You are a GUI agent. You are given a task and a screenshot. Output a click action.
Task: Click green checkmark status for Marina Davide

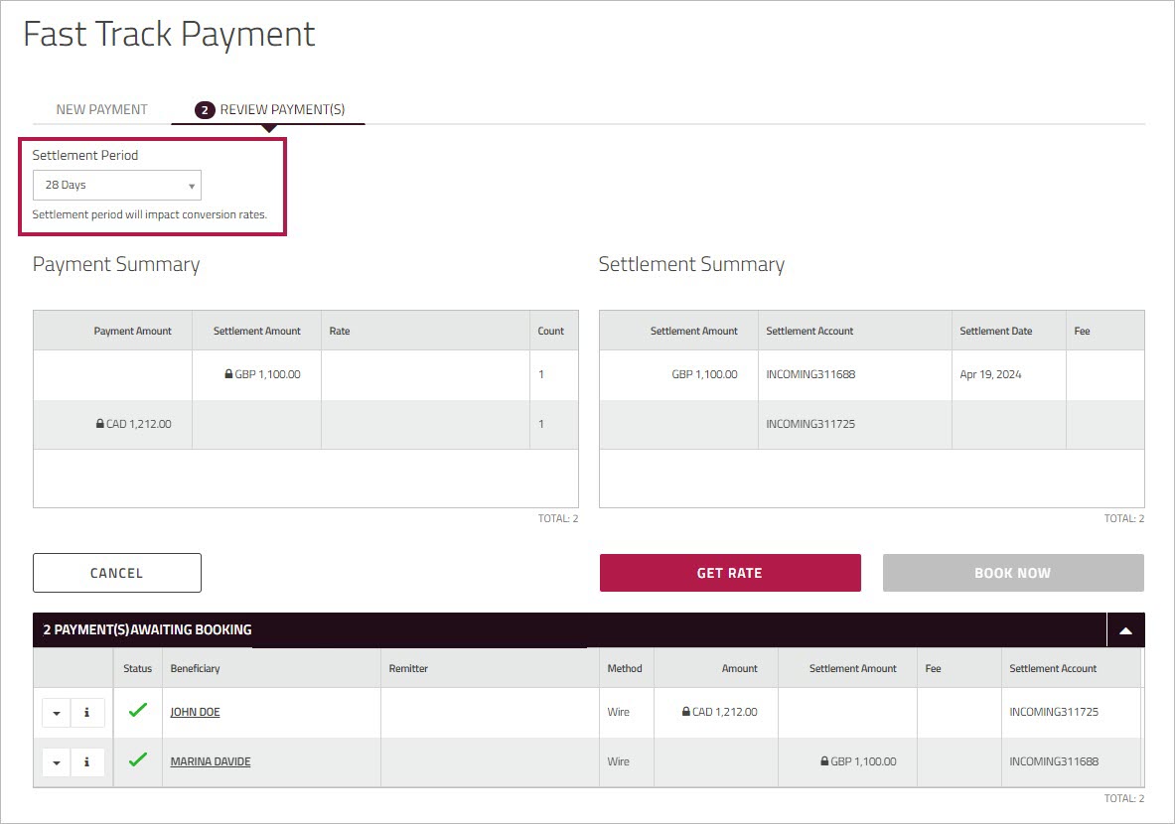[x=138, y=759]
